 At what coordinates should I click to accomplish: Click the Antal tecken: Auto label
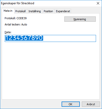pyautogui.click(x=16, y=24)
